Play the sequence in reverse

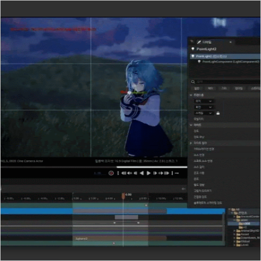click(142, 173)
